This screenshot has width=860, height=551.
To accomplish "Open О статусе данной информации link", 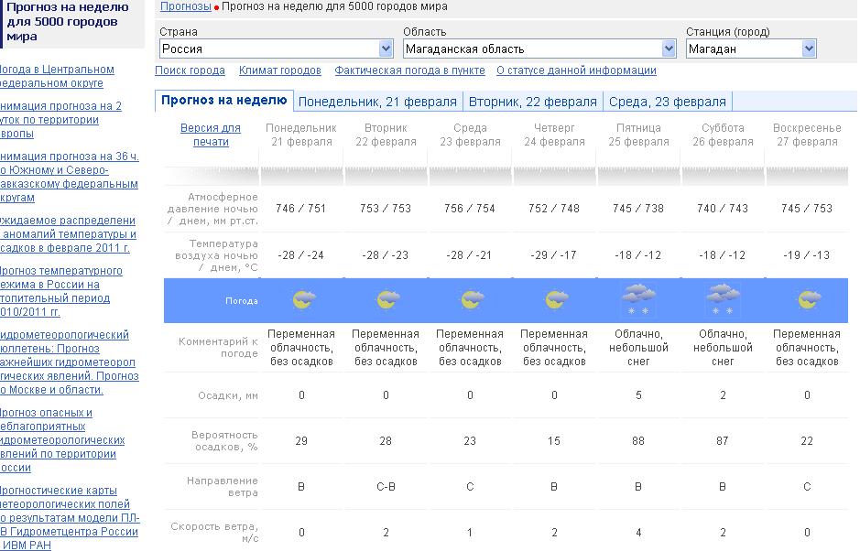I will pyautogui.click(x=576, y=70).
